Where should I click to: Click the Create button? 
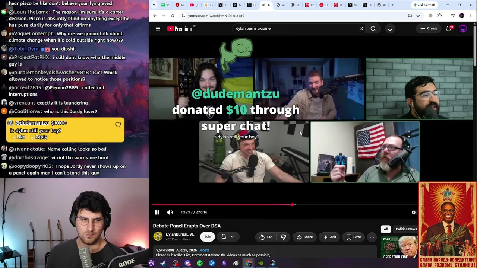429,28
